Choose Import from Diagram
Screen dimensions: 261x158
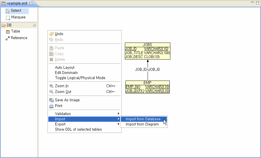click(142, 124)
